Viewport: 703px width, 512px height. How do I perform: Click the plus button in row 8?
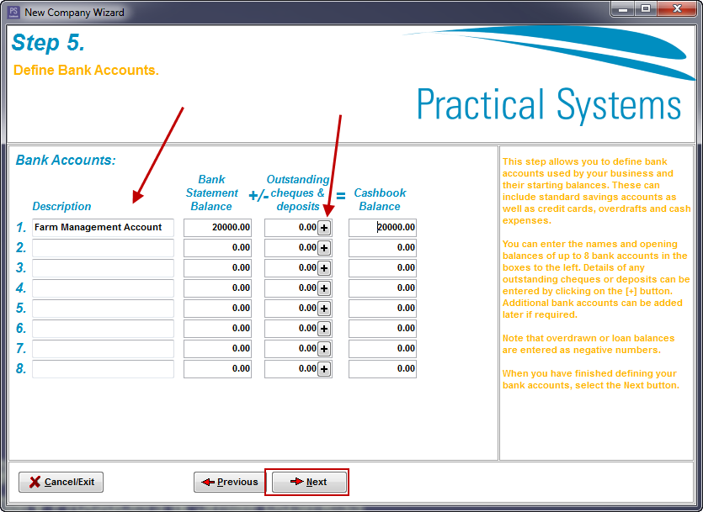tap(324, 369)
